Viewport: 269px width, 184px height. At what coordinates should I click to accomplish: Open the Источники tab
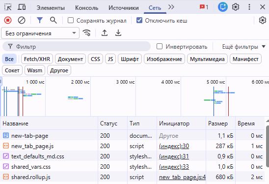click(124, 8)
